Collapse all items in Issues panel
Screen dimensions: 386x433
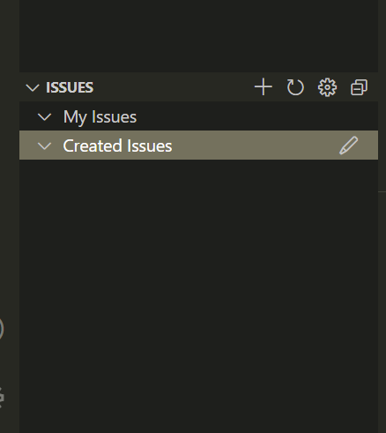click(x=359, y=87)
